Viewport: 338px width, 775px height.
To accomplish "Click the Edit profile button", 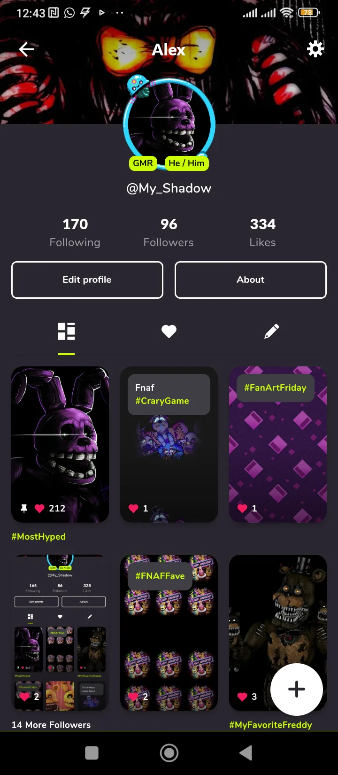I will tap(87, 280).
